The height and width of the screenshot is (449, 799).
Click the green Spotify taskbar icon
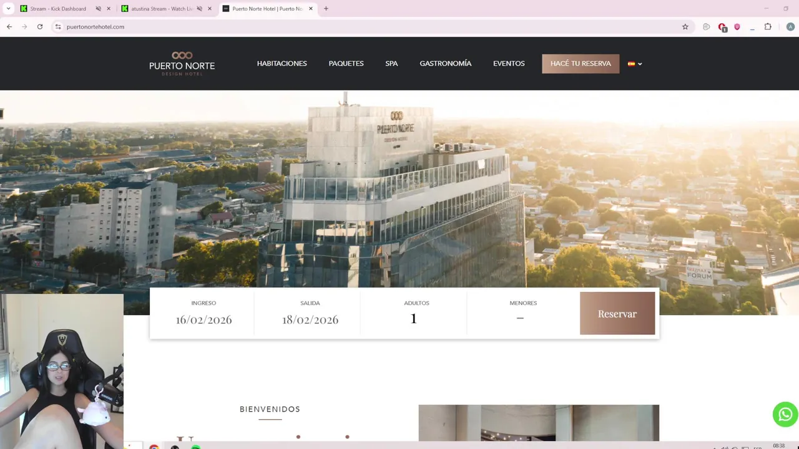tap(195, 447)
